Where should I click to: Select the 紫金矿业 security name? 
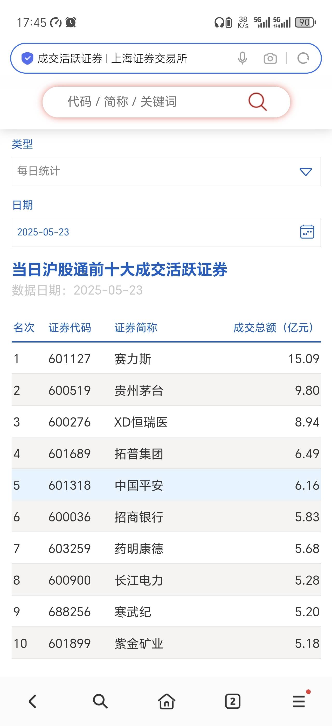[139, 644]
